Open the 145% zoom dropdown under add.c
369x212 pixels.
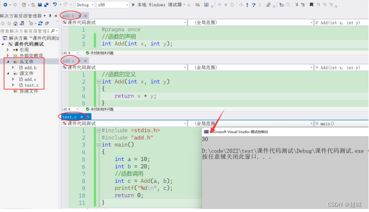pos(70,109)
